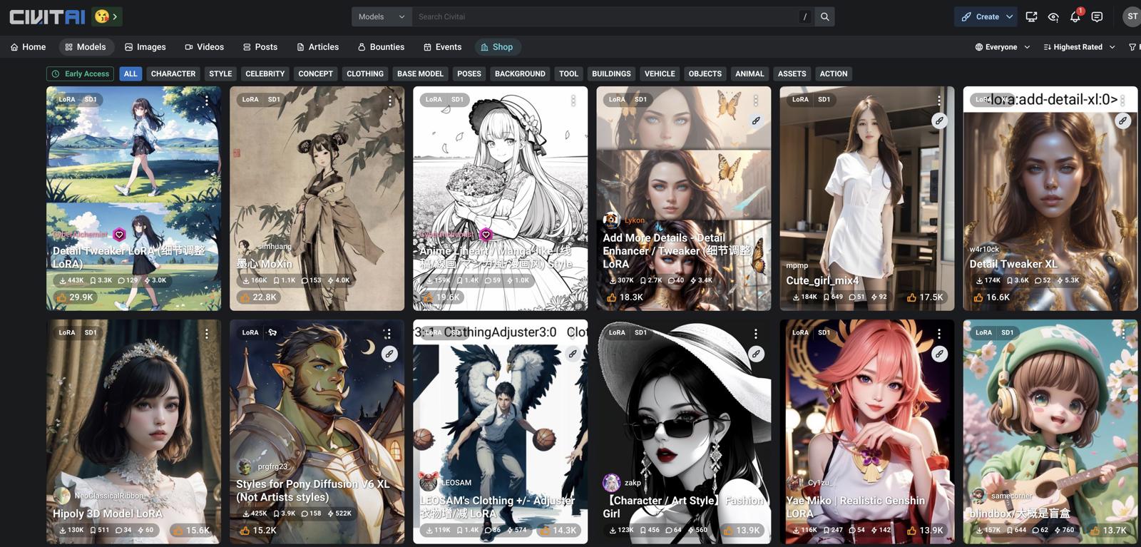Screen dimensions: 1141x547
Task: Filter by BACKGROUND category
Action: pyautogui.click(x=520, y=73)
